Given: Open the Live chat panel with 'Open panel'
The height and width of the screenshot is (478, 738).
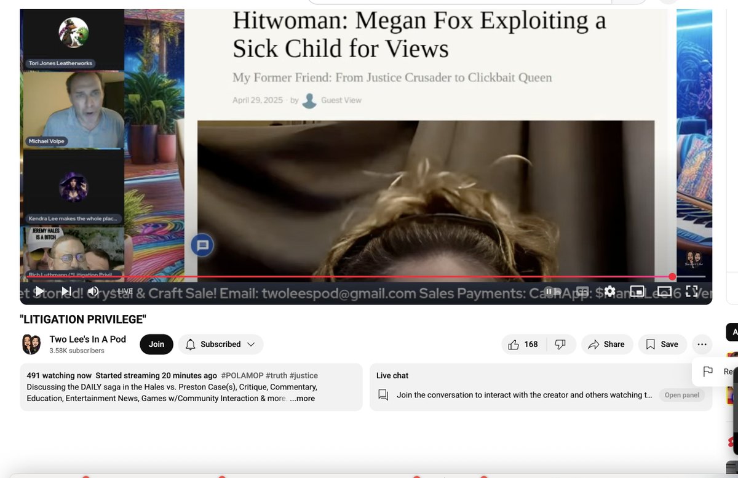Looking at the screenshot, I should pos(681,395).
